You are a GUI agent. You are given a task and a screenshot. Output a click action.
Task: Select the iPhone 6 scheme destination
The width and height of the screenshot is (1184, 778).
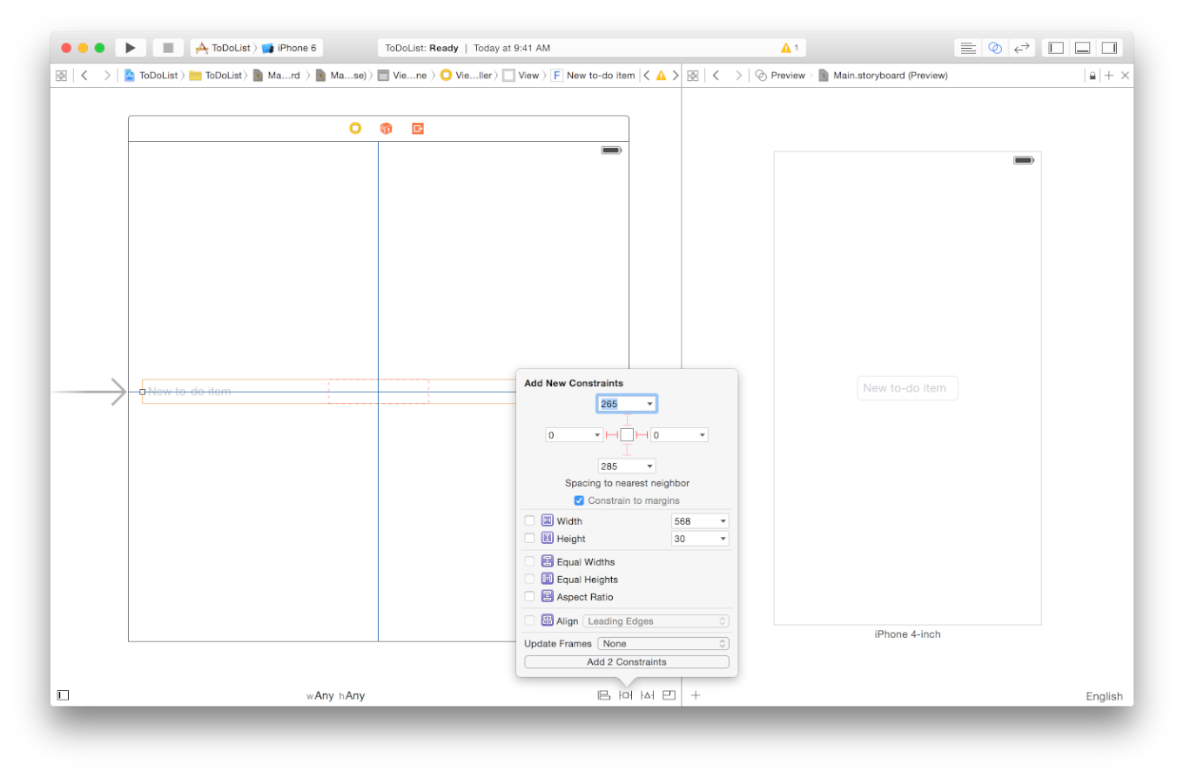click(x=290, y=48)
